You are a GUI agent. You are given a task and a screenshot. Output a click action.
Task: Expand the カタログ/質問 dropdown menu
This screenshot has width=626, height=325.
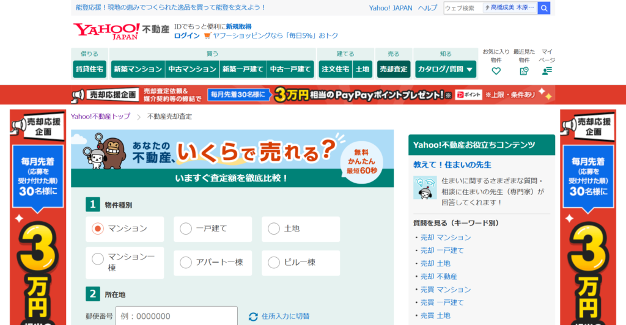click(x=446, y=69)
